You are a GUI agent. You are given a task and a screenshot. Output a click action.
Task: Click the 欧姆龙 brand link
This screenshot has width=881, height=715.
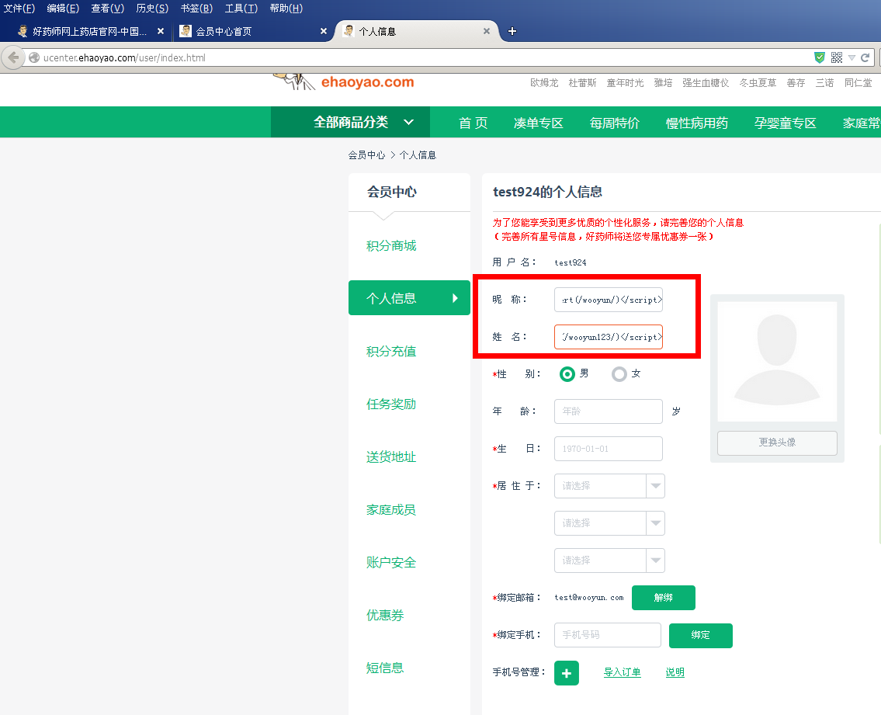[x=544, y=82]
